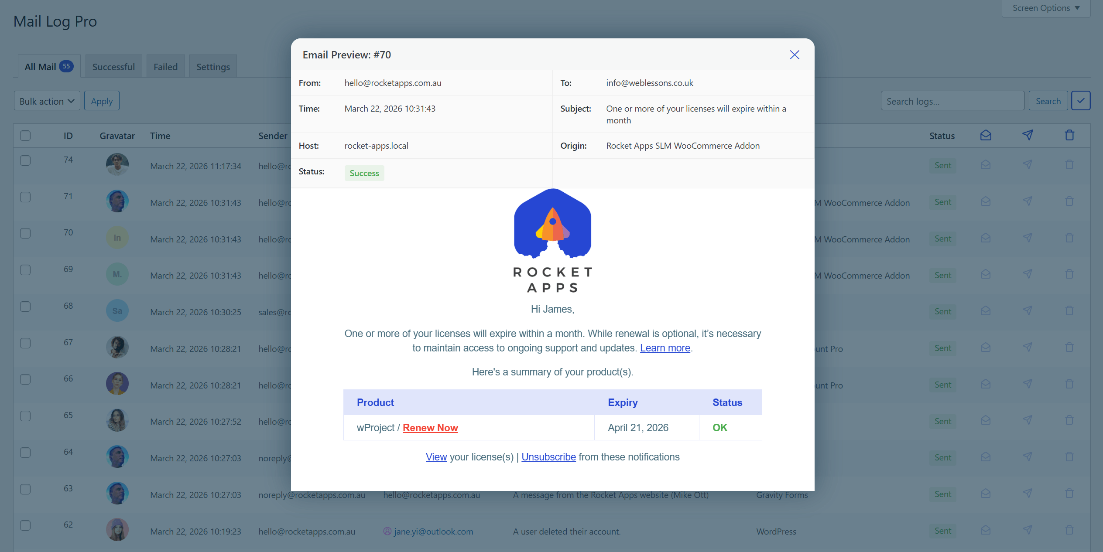Viewport: 1103px width, 552px height.
Task: Click the Renew Now link for wProject
Action: (430, 428)
